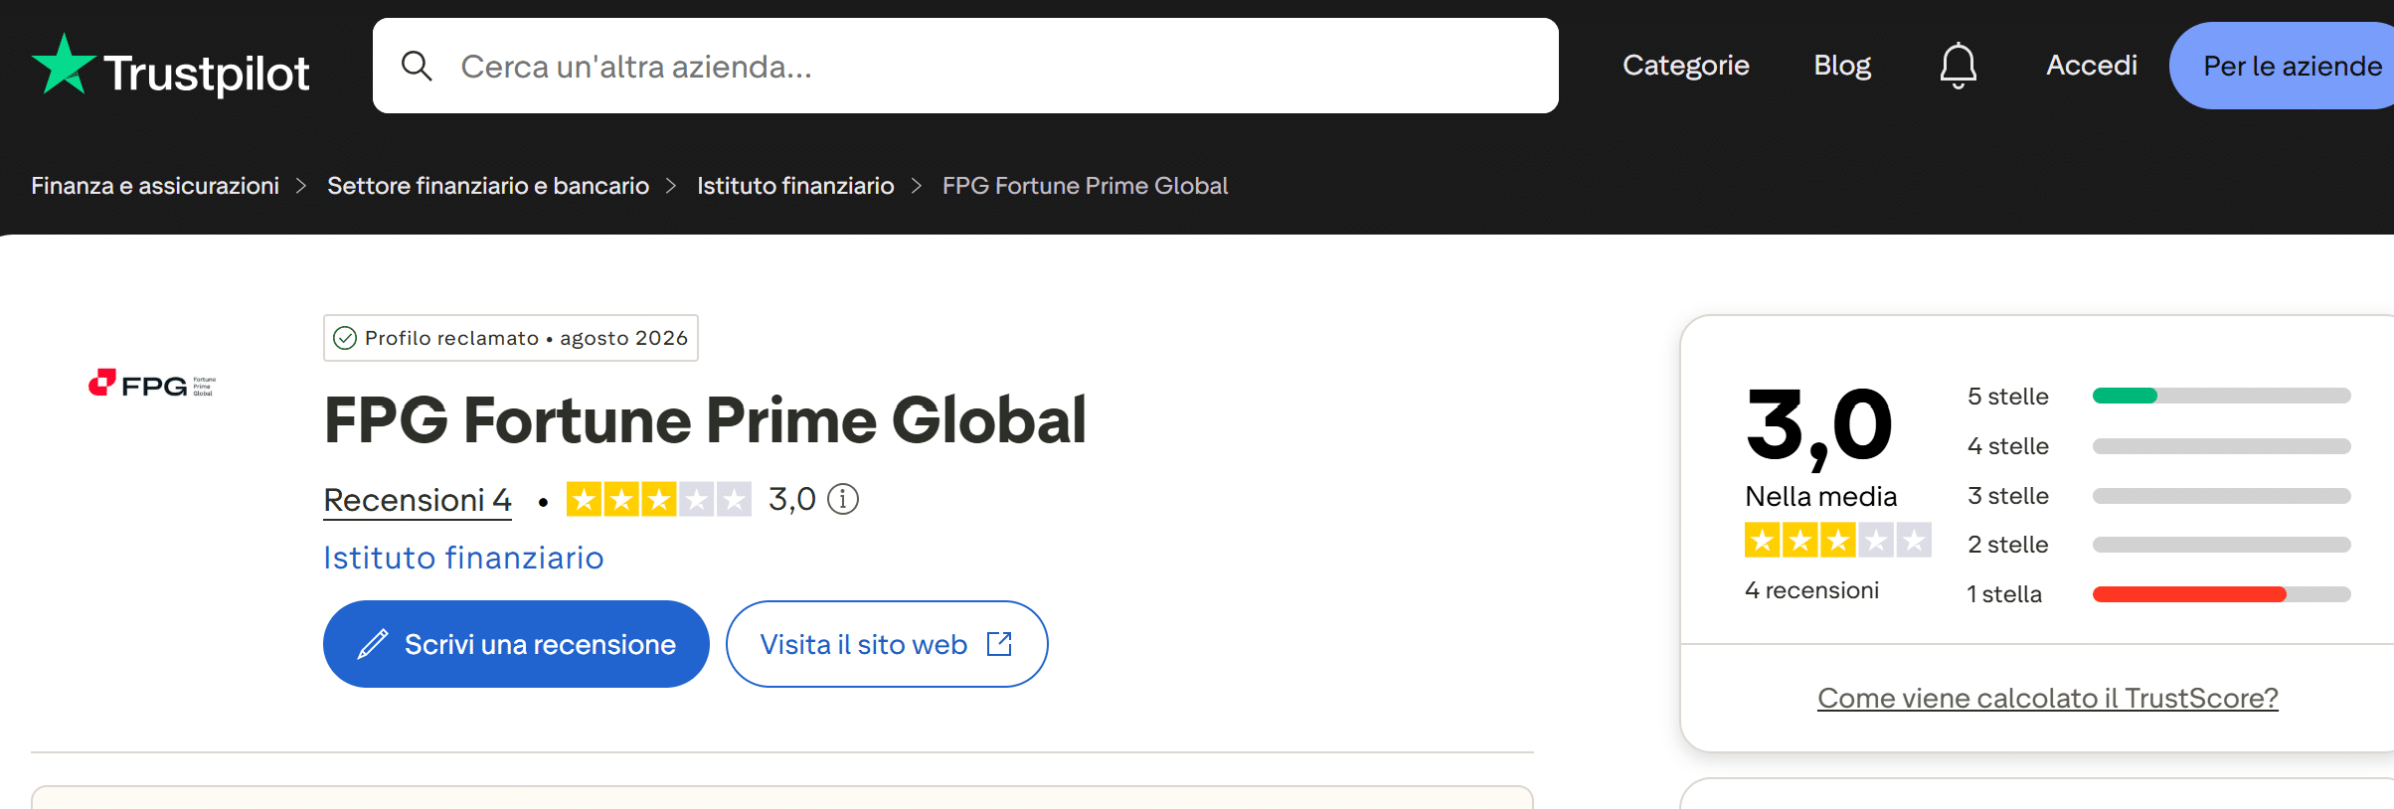The height and width of the screenshot is (809, 2394).
Task: Click the search magnifier icon
Action: pyautogui.click(x=417, y=66)
